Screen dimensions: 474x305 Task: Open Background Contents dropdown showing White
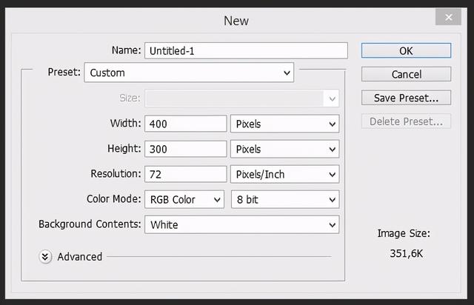(242, 224)
